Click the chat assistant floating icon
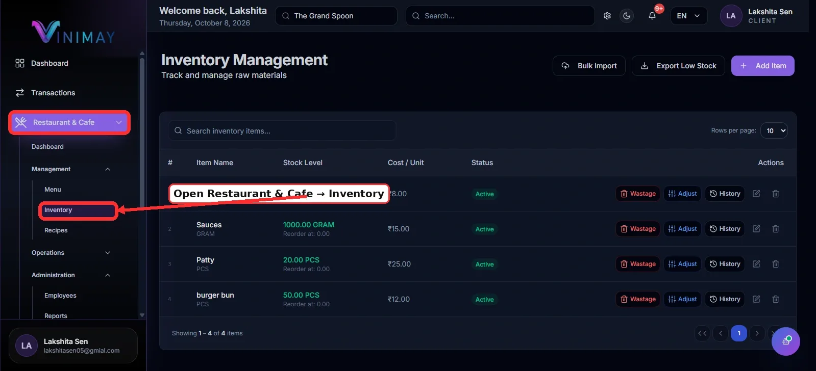The height and width of the screenshot is (371, 816). 786,341
